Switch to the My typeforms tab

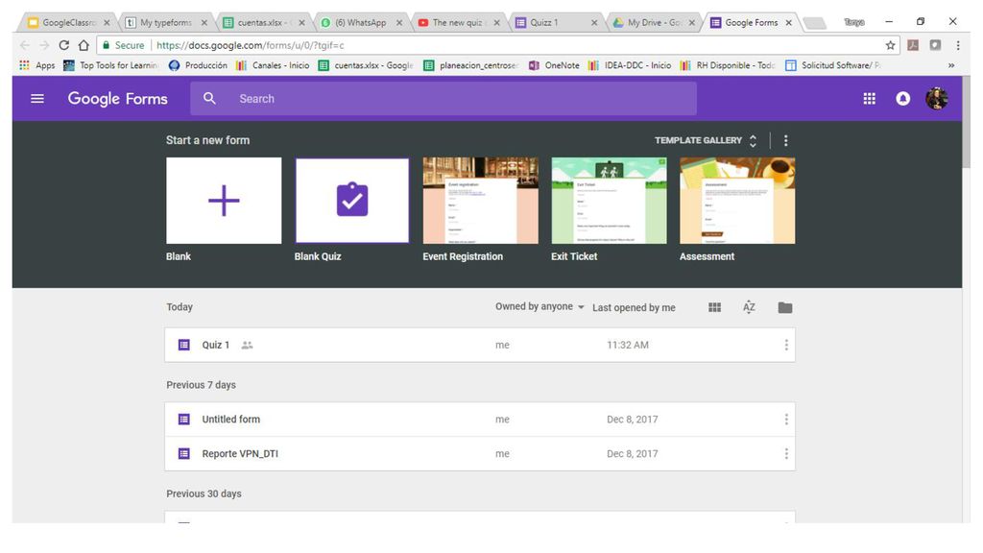[x=165, y=23]
